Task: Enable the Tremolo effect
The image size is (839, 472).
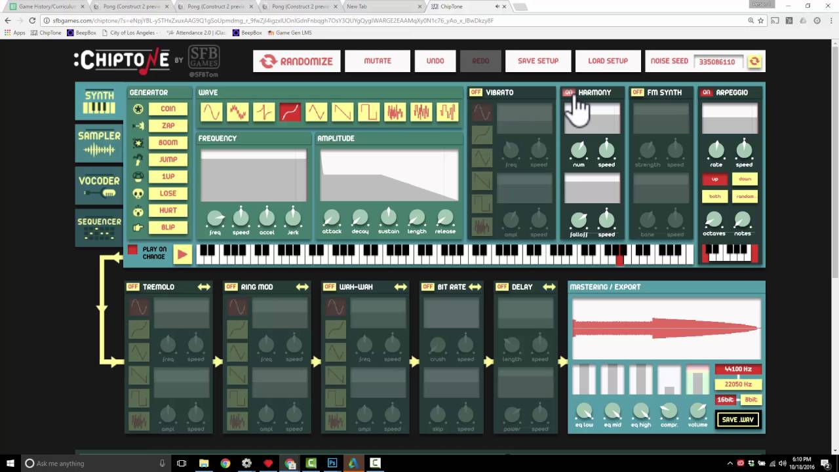Action: tap(133, 287)
